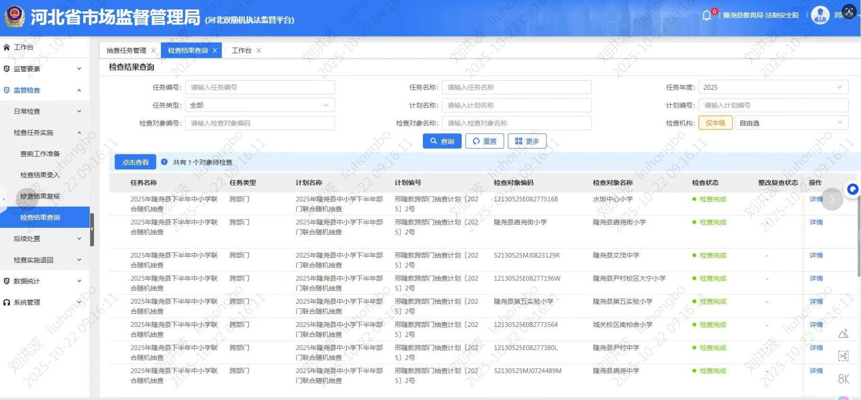Switch to the 工作台 tab

pos(241,50)
